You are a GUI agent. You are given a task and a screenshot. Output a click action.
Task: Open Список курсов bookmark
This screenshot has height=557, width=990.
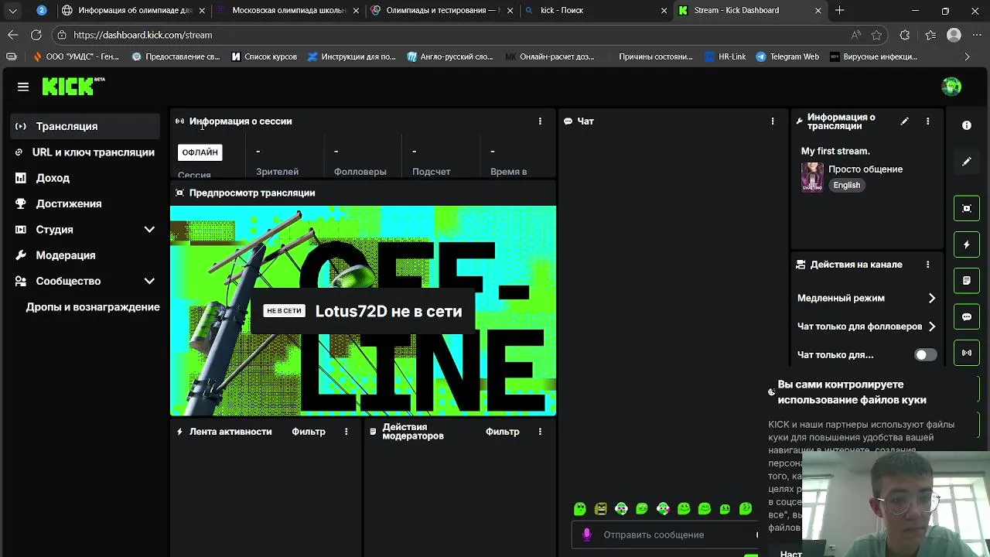(264, 56)
